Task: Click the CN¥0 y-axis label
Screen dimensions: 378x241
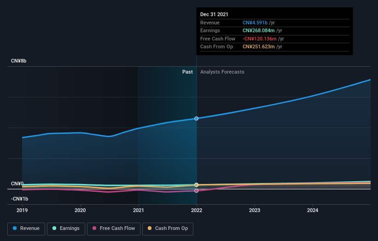Action: coord(17,184)
